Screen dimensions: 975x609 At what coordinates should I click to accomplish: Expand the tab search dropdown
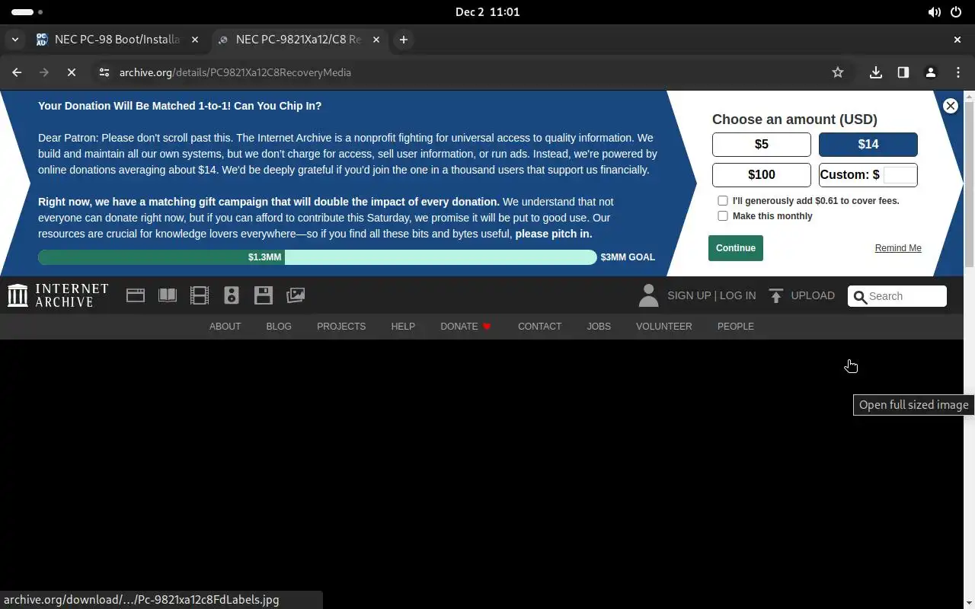(x=15, y=40)
